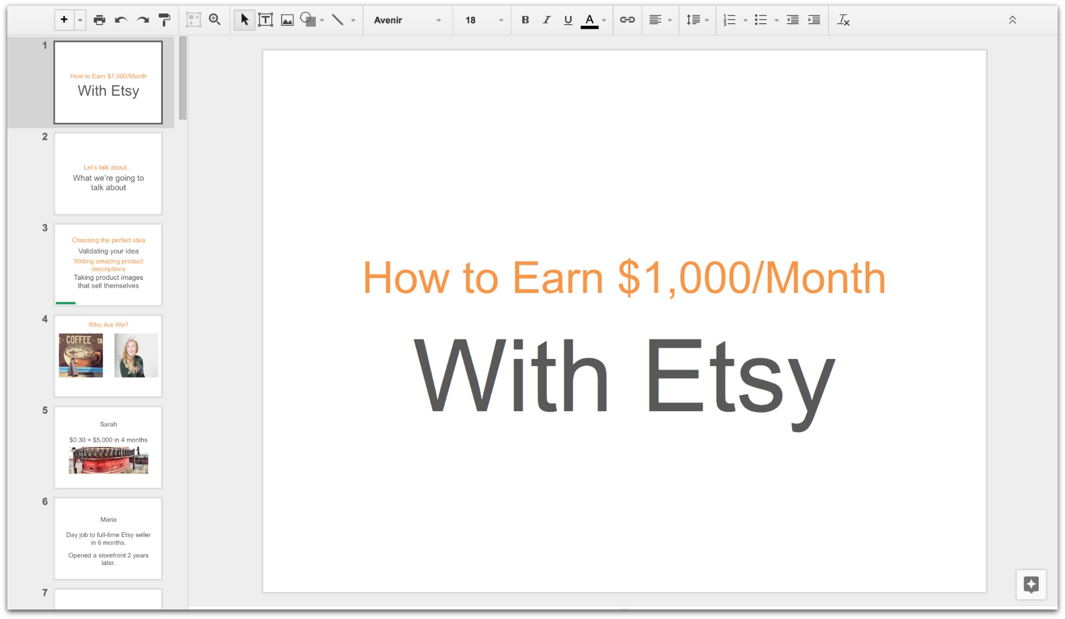Image resolution: width=1065 pixels, height=619 pixels.
Task: Select slide 4 Who Are We thumbnail
Action: [x=108, y=356]
